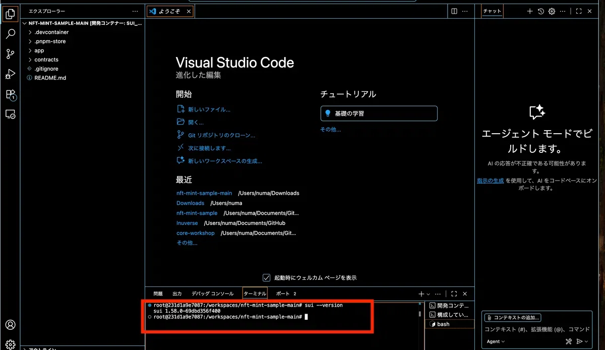
Task: Switch to the 出力 panel tab
Action: (177, 294)
